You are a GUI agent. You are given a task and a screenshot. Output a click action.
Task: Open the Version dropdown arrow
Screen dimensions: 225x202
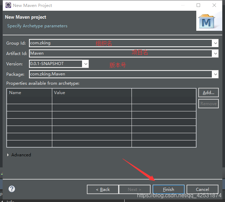click(85, 64)
